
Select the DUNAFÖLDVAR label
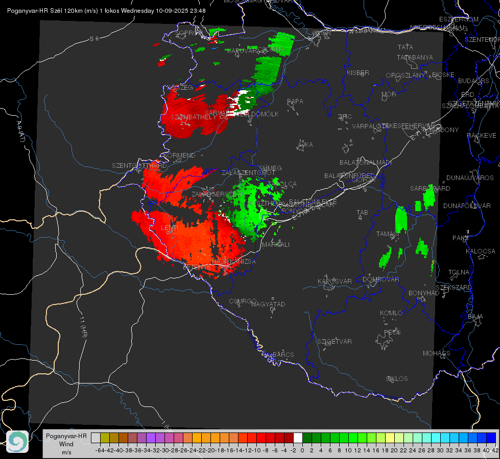[x=467, y=206]
